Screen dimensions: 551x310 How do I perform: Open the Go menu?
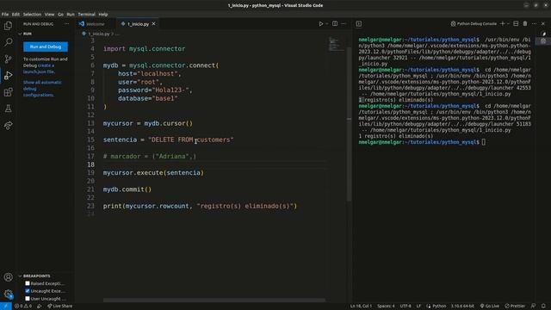61,15
